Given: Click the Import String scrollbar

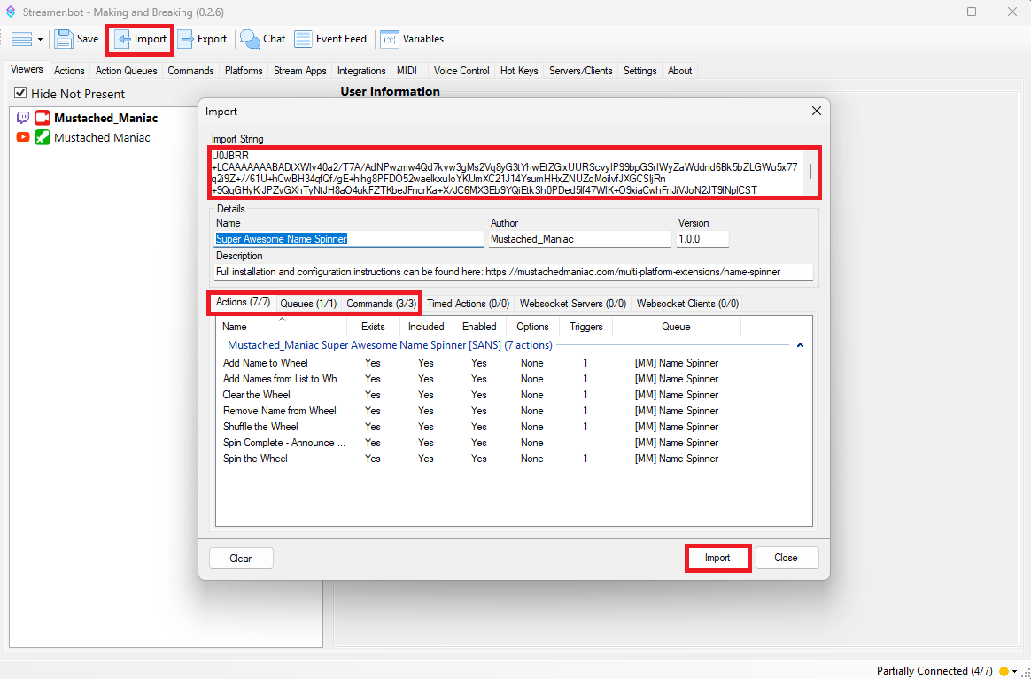Looking at the screenshot, I should tap(810, 173).
